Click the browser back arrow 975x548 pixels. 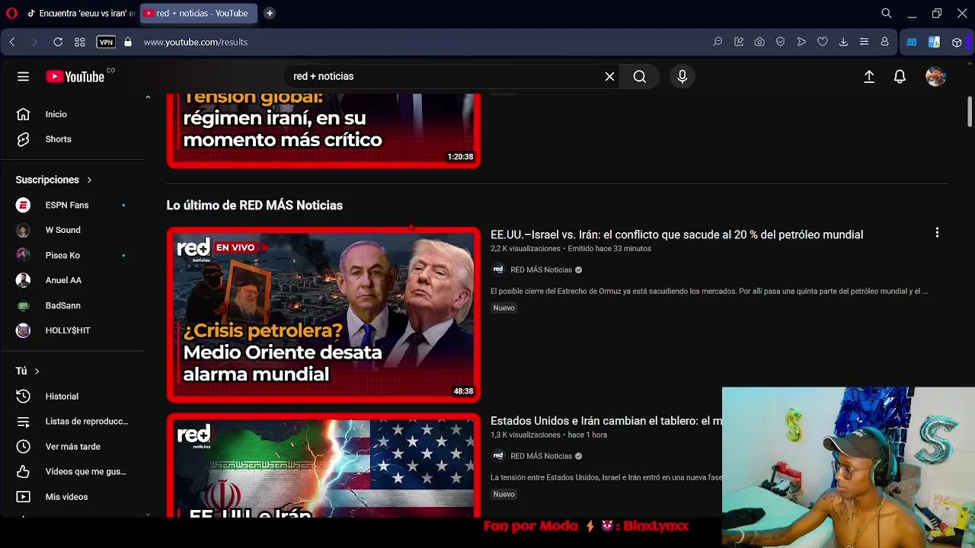tap(12, 42)
